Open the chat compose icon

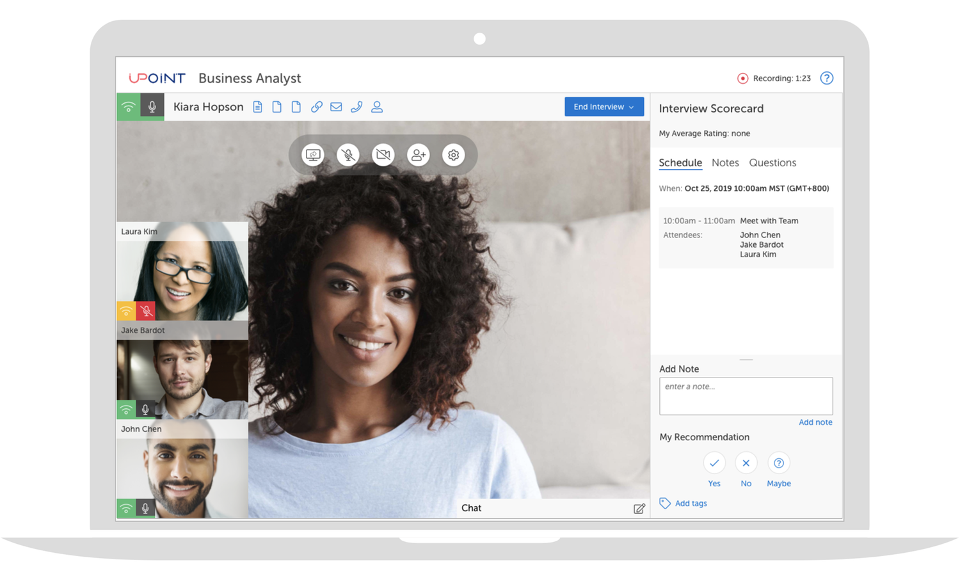(639, 507)
